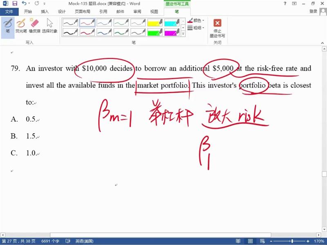Open the pen Thickness (粗细) dropdown
The height and width of the screenshot is (245, 327).
coord(196,27)
